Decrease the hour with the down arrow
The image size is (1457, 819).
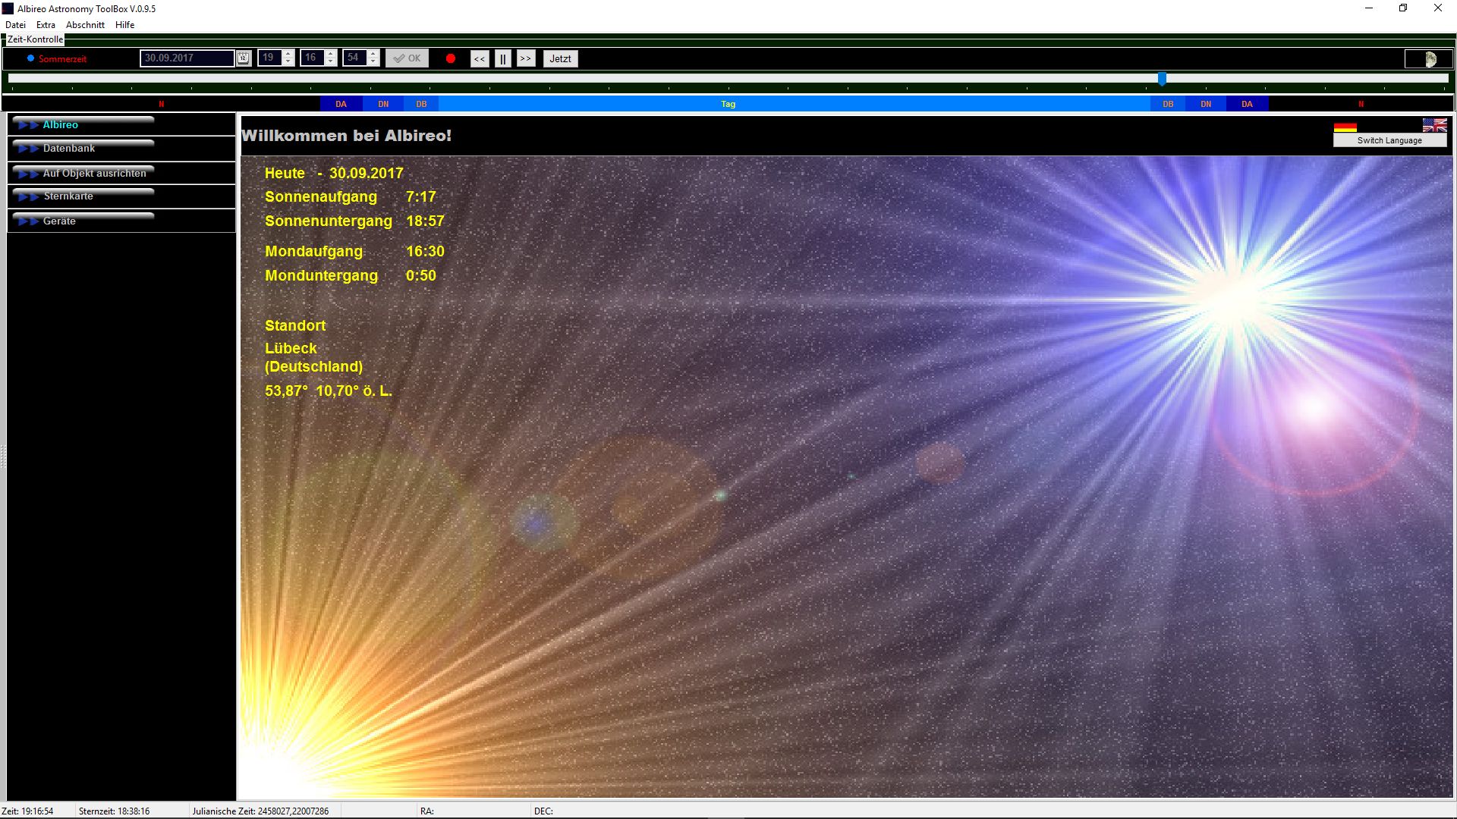(x=288, y=63)
